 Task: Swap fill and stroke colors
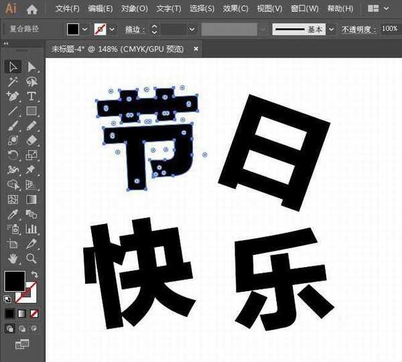[34, 274]
